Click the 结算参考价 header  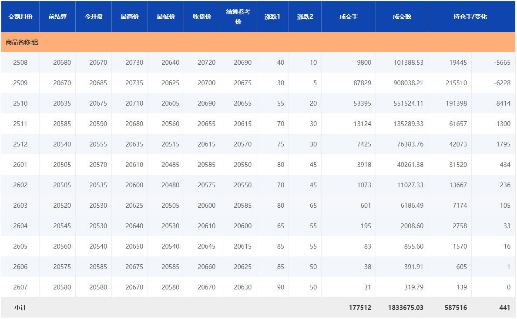(x=238, y=17)
